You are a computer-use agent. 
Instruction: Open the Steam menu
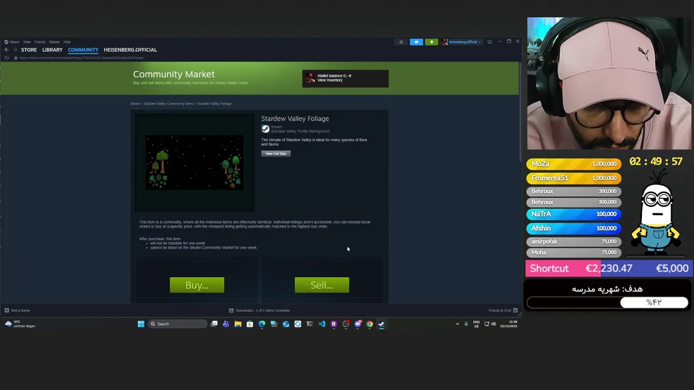[14, 42]
